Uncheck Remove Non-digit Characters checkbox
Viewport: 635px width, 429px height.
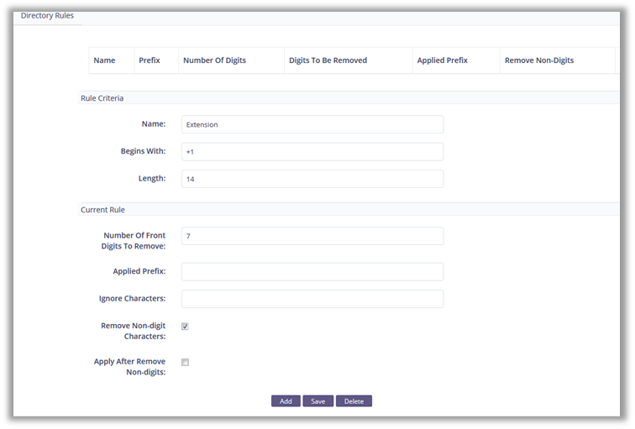tap(185, 327)
